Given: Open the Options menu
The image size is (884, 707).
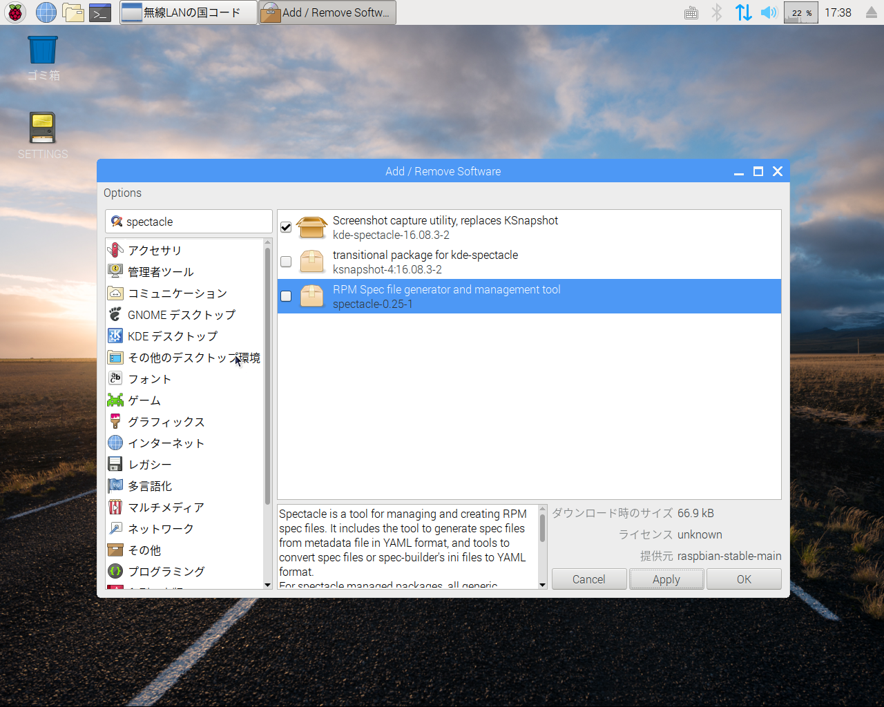Looking at the screenshot, I should point(122,193).
